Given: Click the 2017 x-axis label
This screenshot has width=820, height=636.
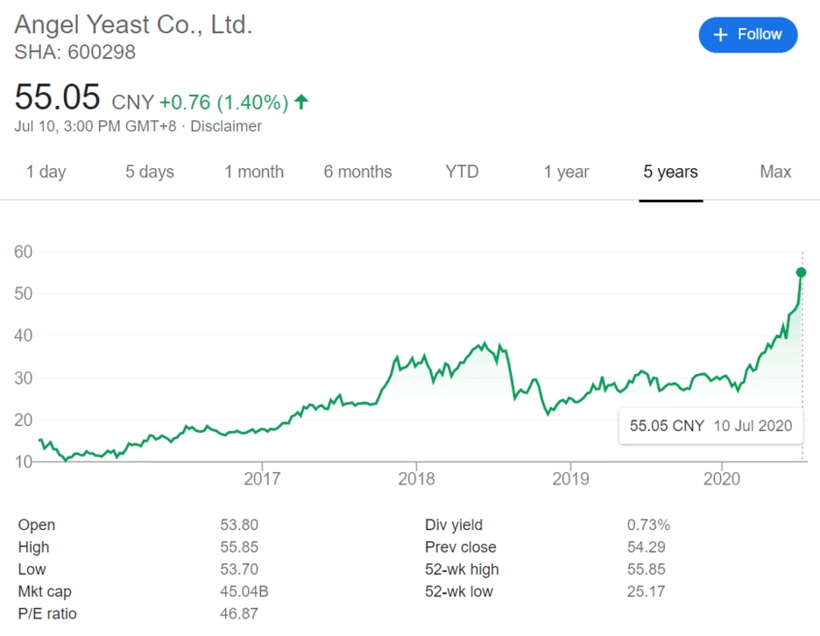Looking at the screenshot, I should [x=262, y=478].
